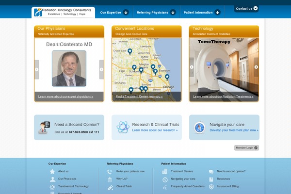This screenshot has width=291, height=194.
Task: Open Learn more about our expert physicians link
Action: click(65, 97)
